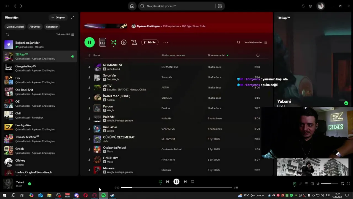Image resolution: width=353 pixels, height=199 pixels.
Task: Open the Psy playlist in the library
Action: (40, 80)
